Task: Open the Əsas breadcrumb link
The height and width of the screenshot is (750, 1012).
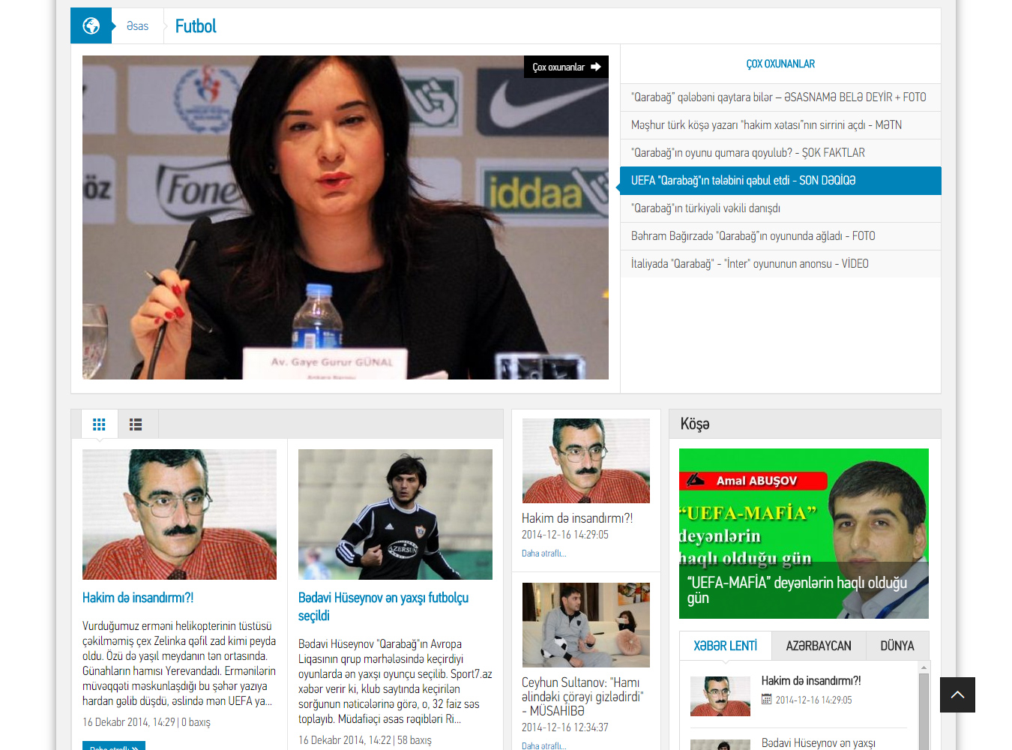Action: pos(137,26)
